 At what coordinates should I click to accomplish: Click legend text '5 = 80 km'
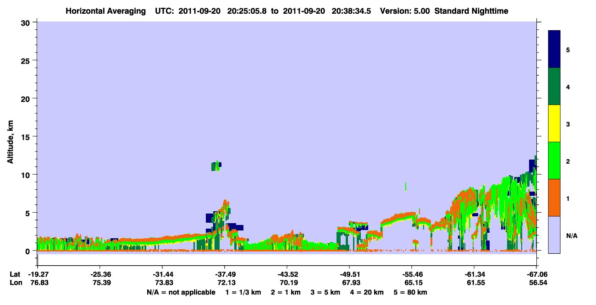point(411,292)
